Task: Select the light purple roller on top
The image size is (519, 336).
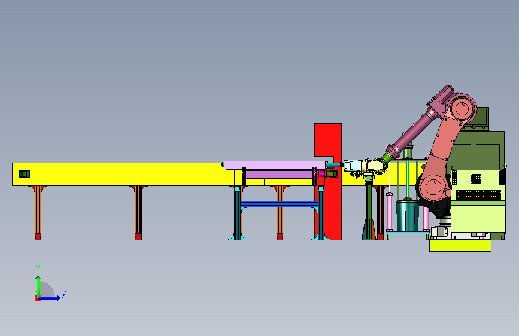Action: click(x=275, y=165)
